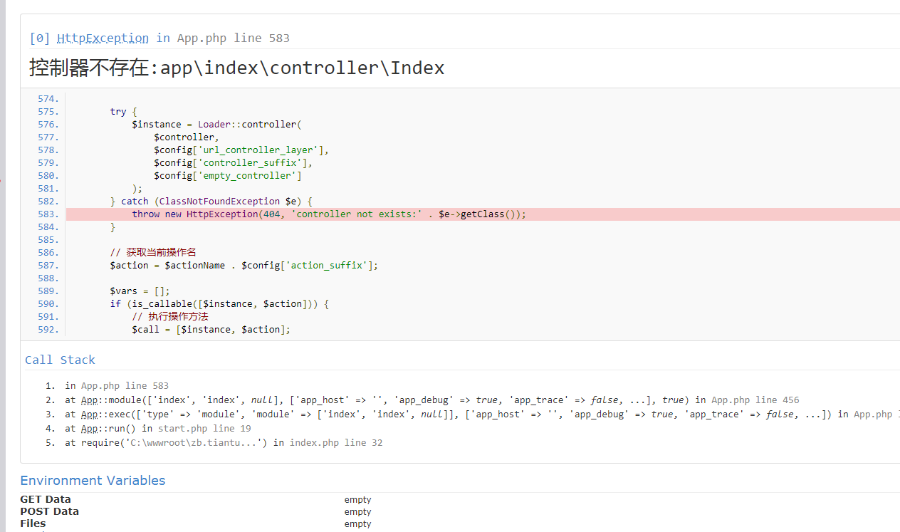Click the is_callable if statement line
Screen dimensions: 900x532
[x=219, y=304]
